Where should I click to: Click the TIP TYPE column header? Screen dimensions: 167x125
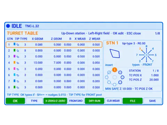[21, 39]
